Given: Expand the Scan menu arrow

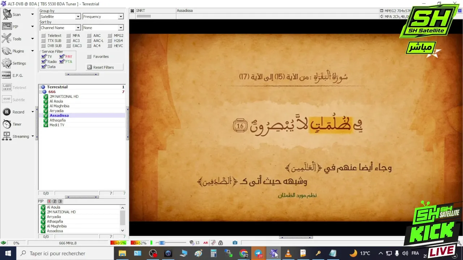Looking at the screenshot, I should point(32,14).
